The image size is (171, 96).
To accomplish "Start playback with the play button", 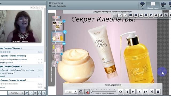I will (139, 92).
